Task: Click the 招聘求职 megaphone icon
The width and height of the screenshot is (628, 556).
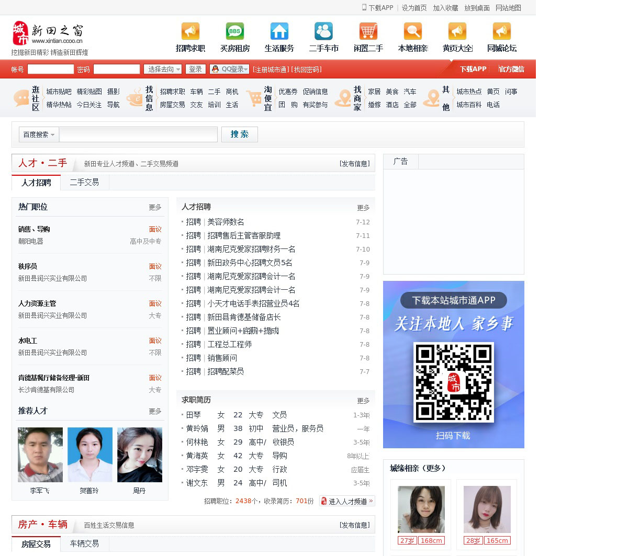Action: click(190, 31)
